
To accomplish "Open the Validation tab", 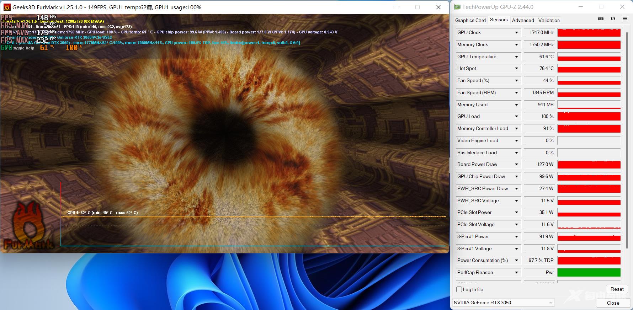I will pos(549,20).
